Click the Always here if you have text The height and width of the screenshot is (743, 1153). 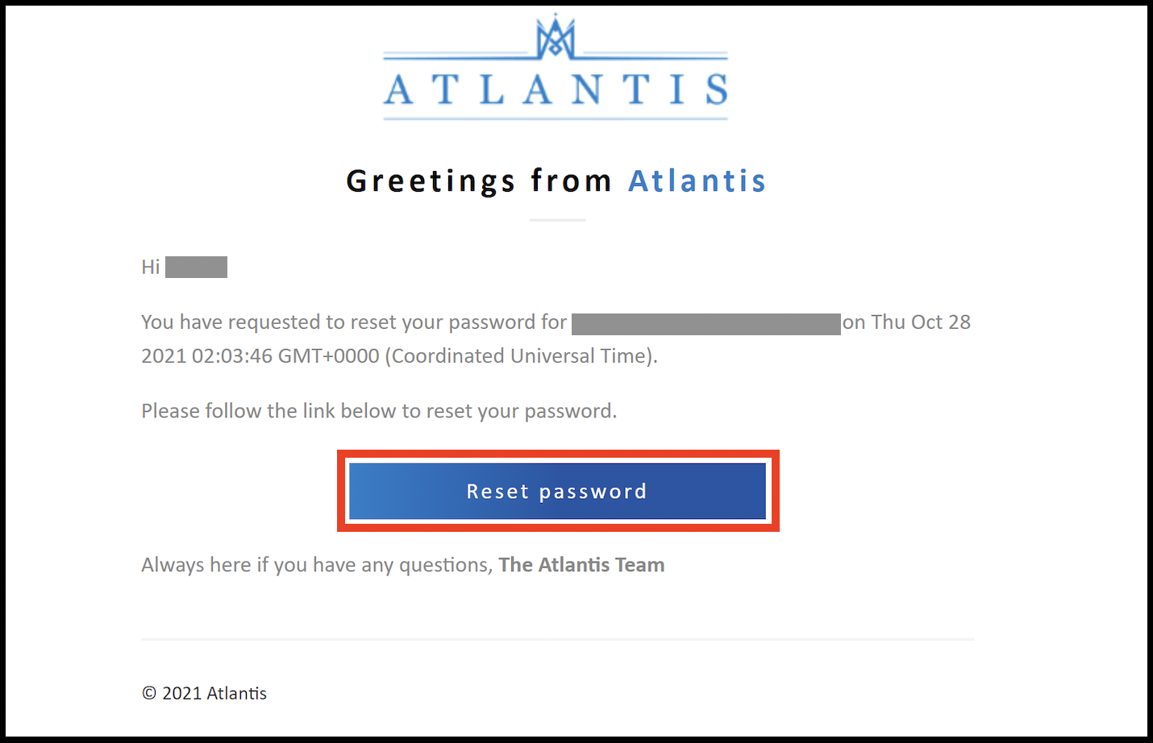point(317,565)
